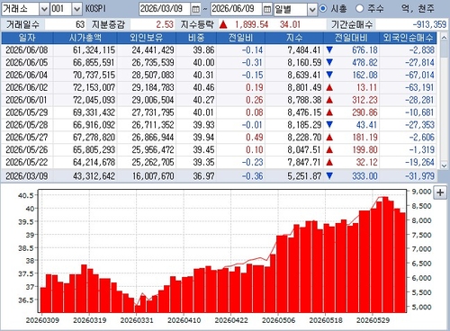Select the 2026/05/29 date cell
450x331 pixels.
coord(27,112)
